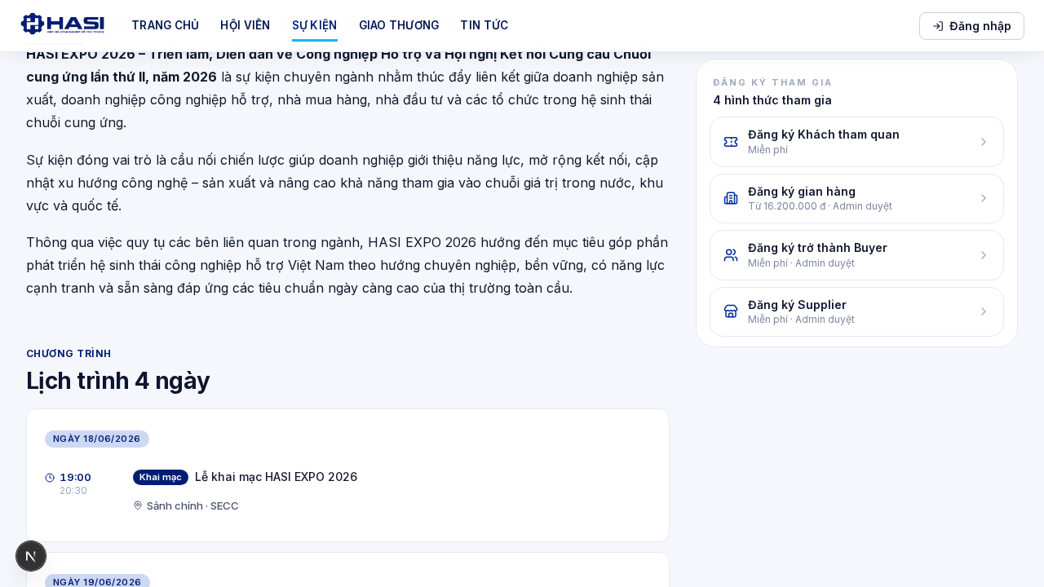Click the Lịch trình 4 ngày heading
This screenshot has height=587, width=1044.
click(x=118, y=381)
